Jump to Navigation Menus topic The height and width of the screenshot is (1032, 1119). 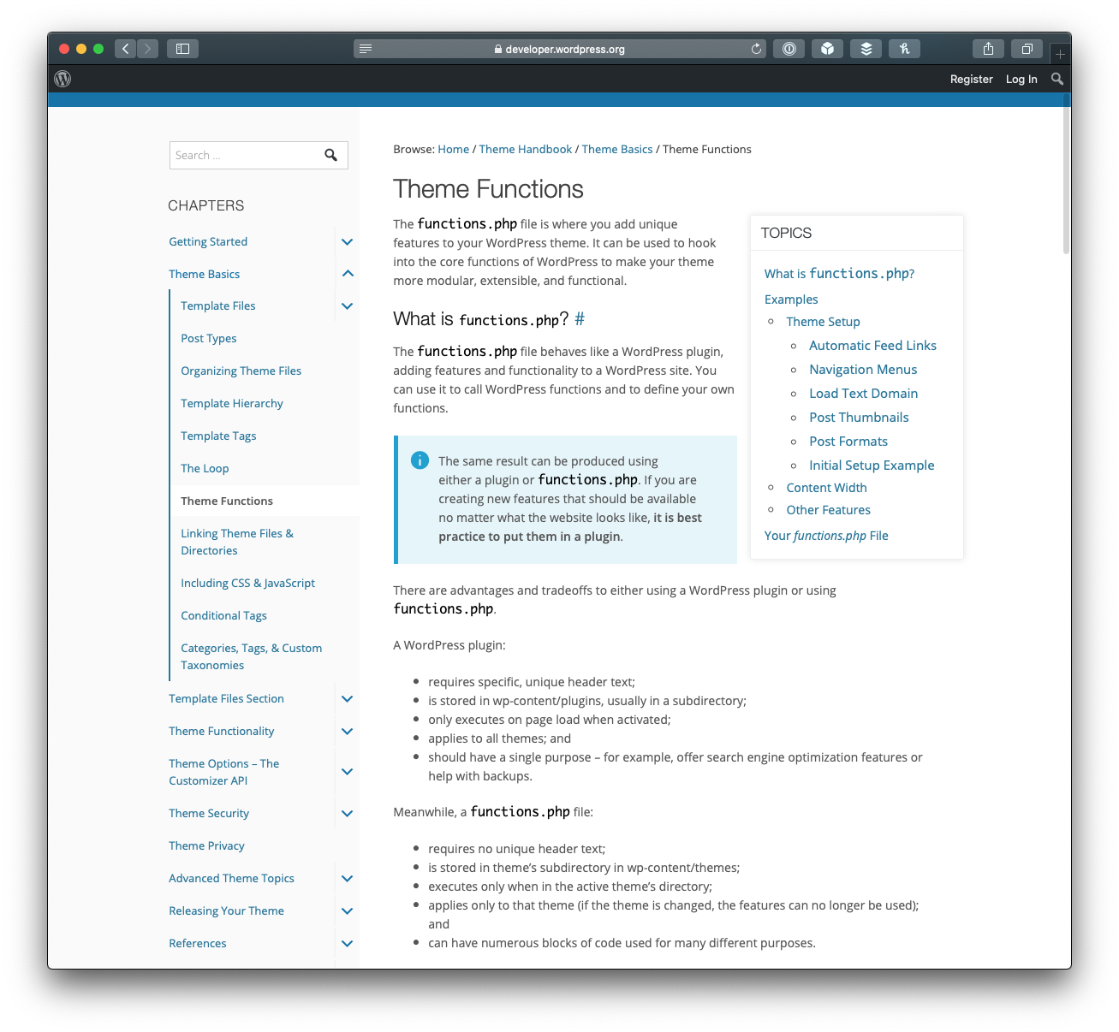(x=863, y=370)
